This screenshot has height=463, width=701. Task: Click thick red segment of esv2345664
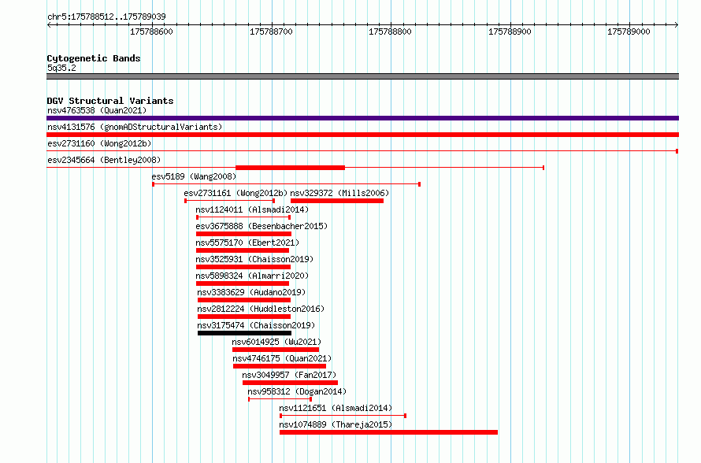point(290,168)
